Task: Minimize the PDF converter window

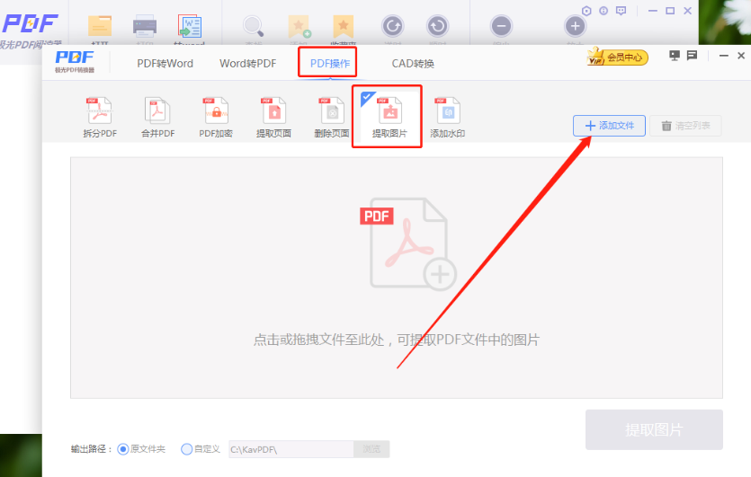Action: tap(724, 56)
